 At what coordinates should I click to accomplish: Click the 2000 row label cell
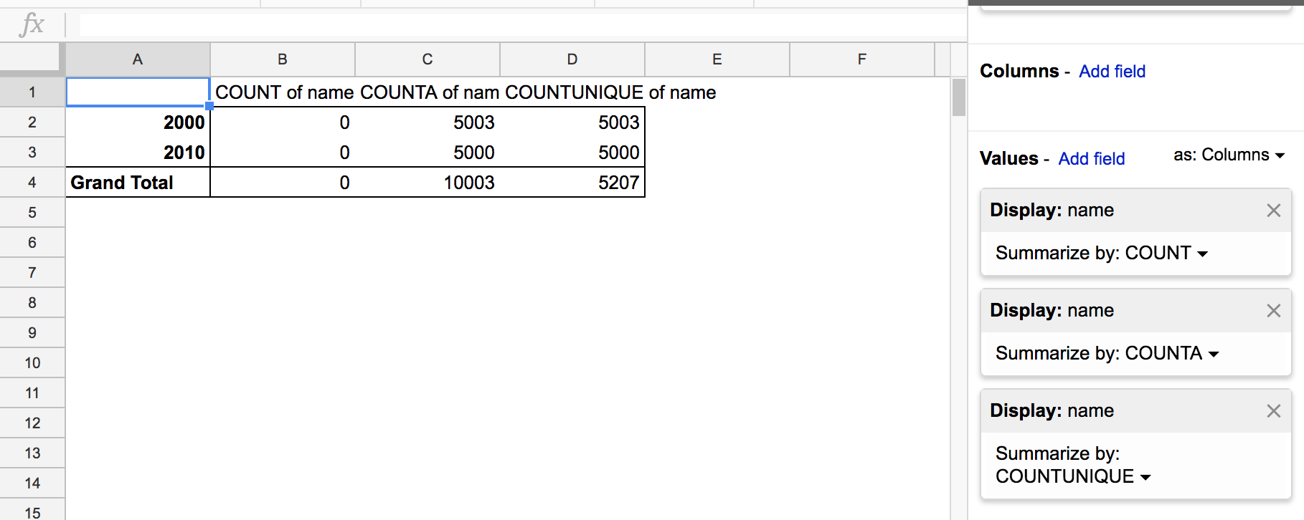(138, 122)
